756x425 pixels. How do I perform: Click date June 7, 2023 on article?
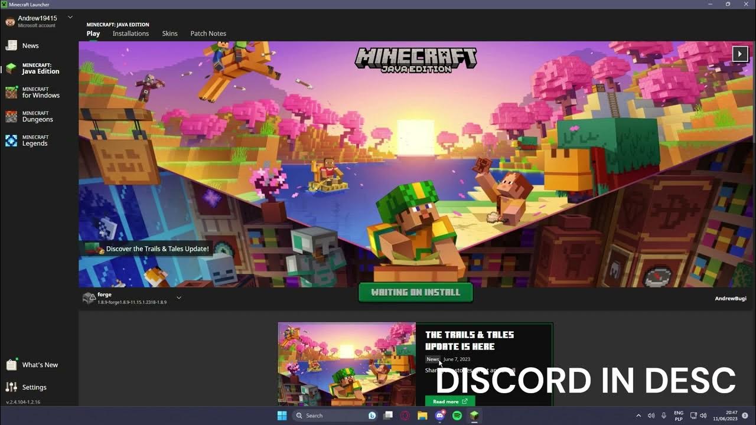457,359
